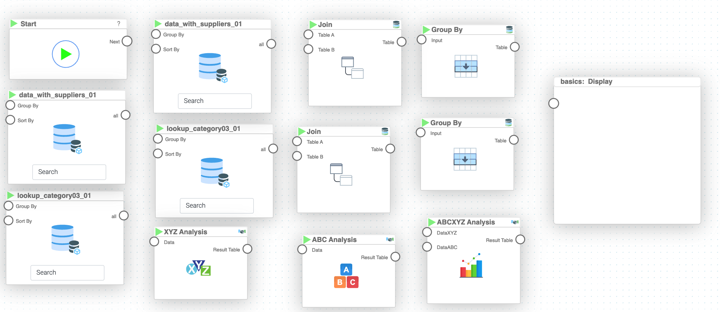Select the DataXYZ input port
The height and width of the screenshot is (312, 720).
click(427, 232)
